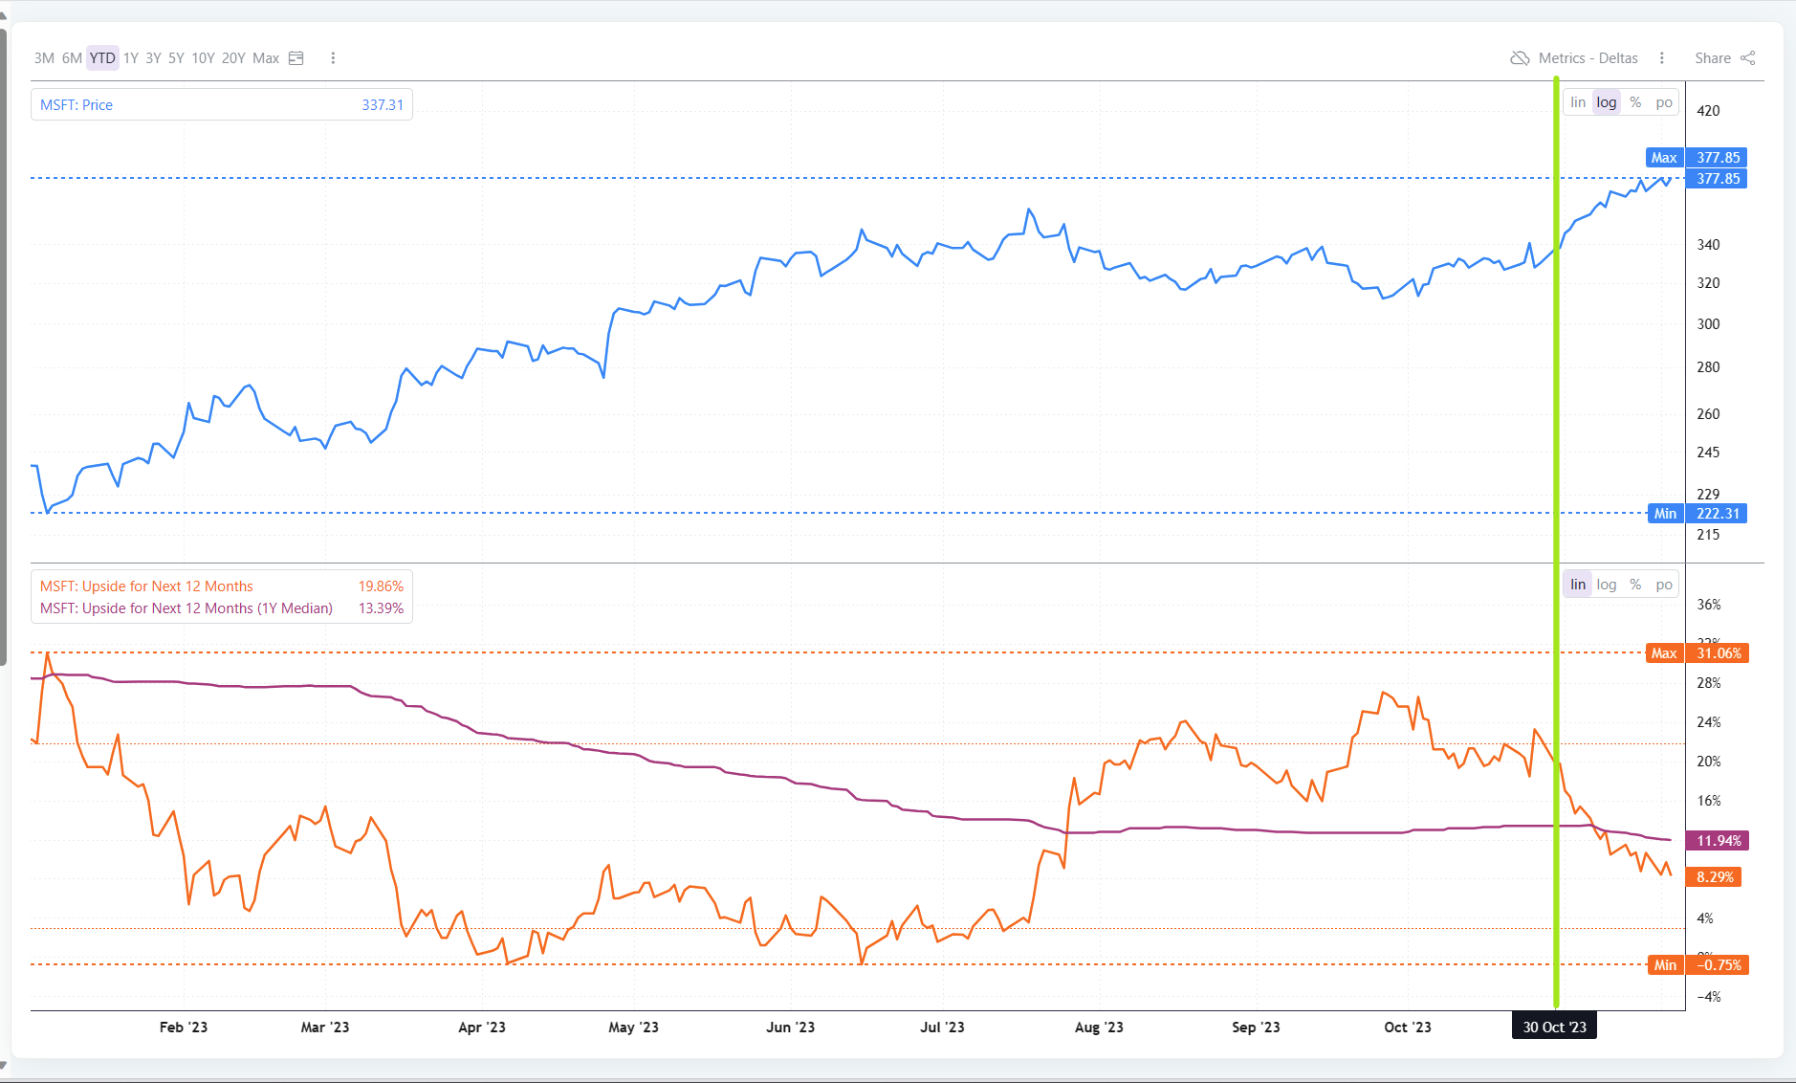Set price chart to % scale

coord(1635,102)
